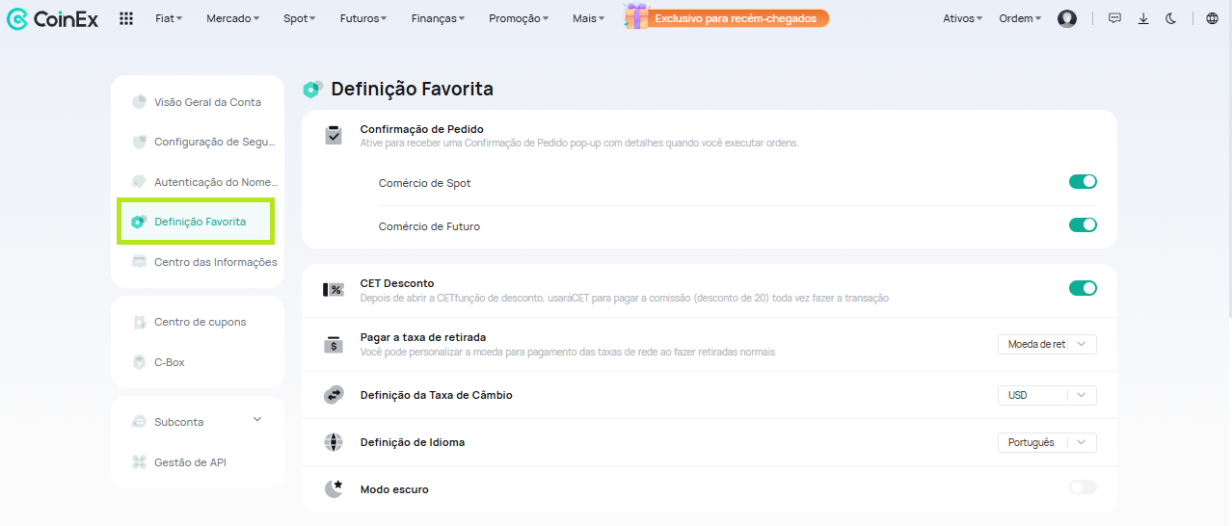1232x526 pixels.
Task: Turn off CET Desconto toggle
Action: pyautogui.click(x=1083, y=288)
